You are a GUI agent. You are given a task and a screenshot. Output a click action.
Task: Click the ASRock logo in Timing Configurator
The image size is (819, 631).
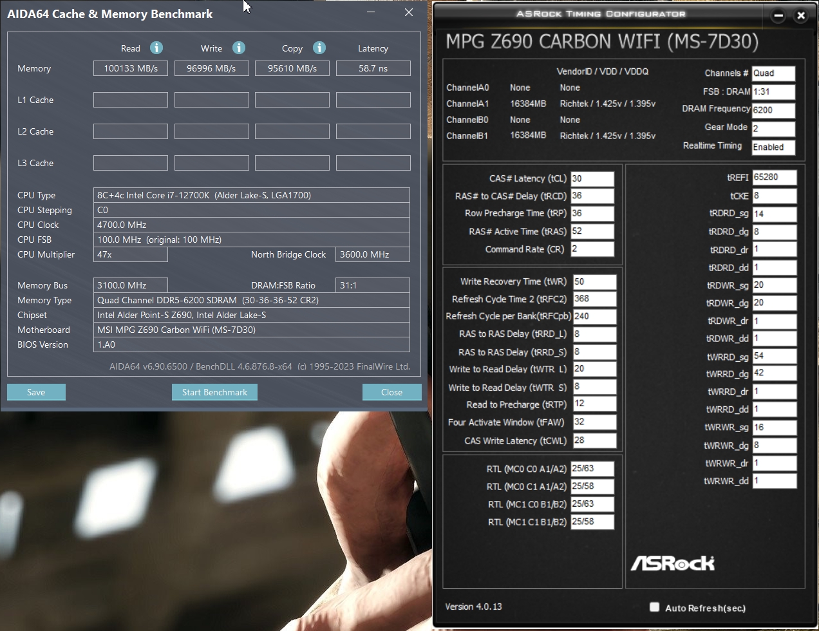point(672,563)
